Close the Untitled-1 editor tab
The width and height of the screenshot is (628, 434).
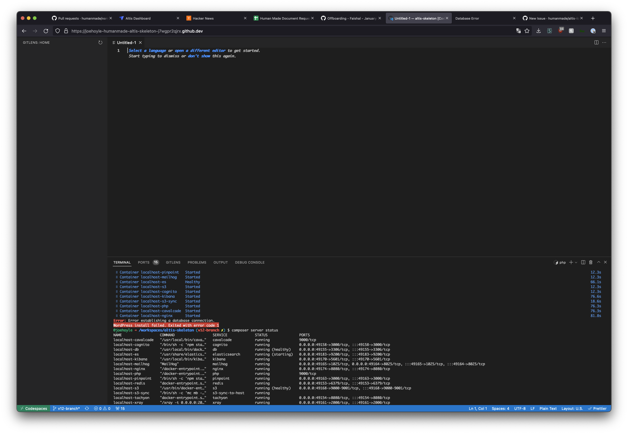pyautogui.click(x=140, y=43)
